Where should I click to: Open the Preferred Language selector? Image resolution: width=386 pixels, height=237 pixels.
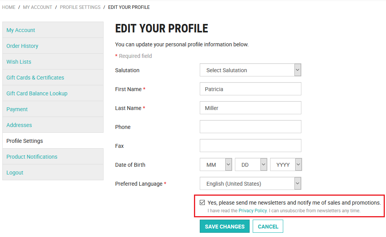[250, 183]
